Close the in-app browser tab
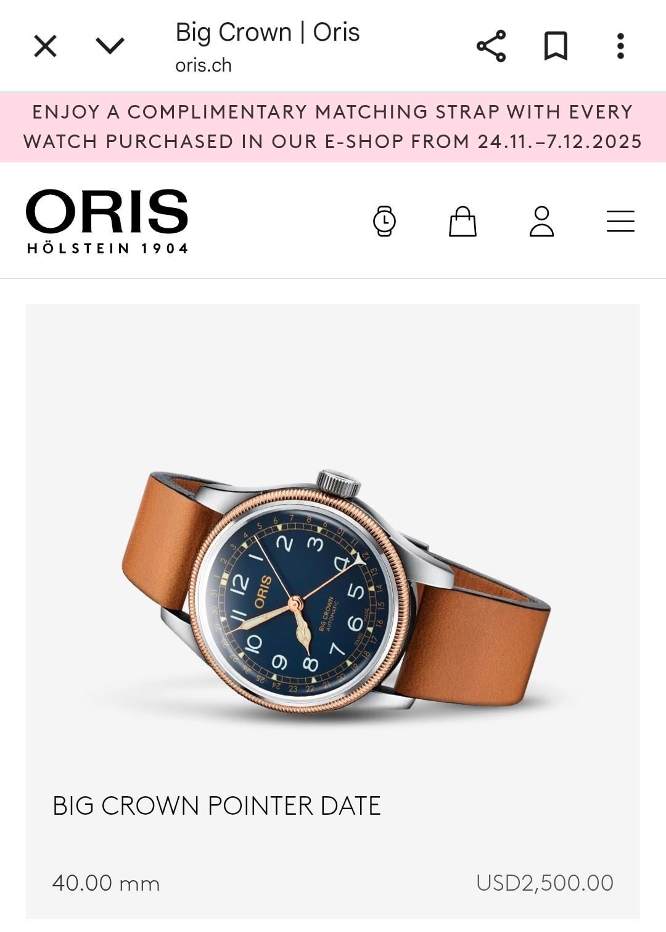Viewport: 666px width, 932px height. (45, 46)
